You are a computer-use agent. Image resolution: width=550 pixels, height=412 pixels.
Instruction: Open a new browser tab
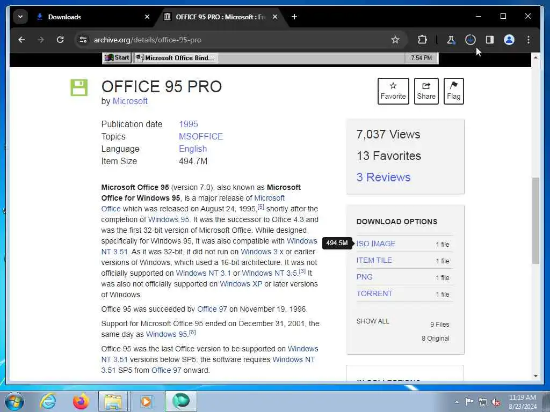[294, 17]
